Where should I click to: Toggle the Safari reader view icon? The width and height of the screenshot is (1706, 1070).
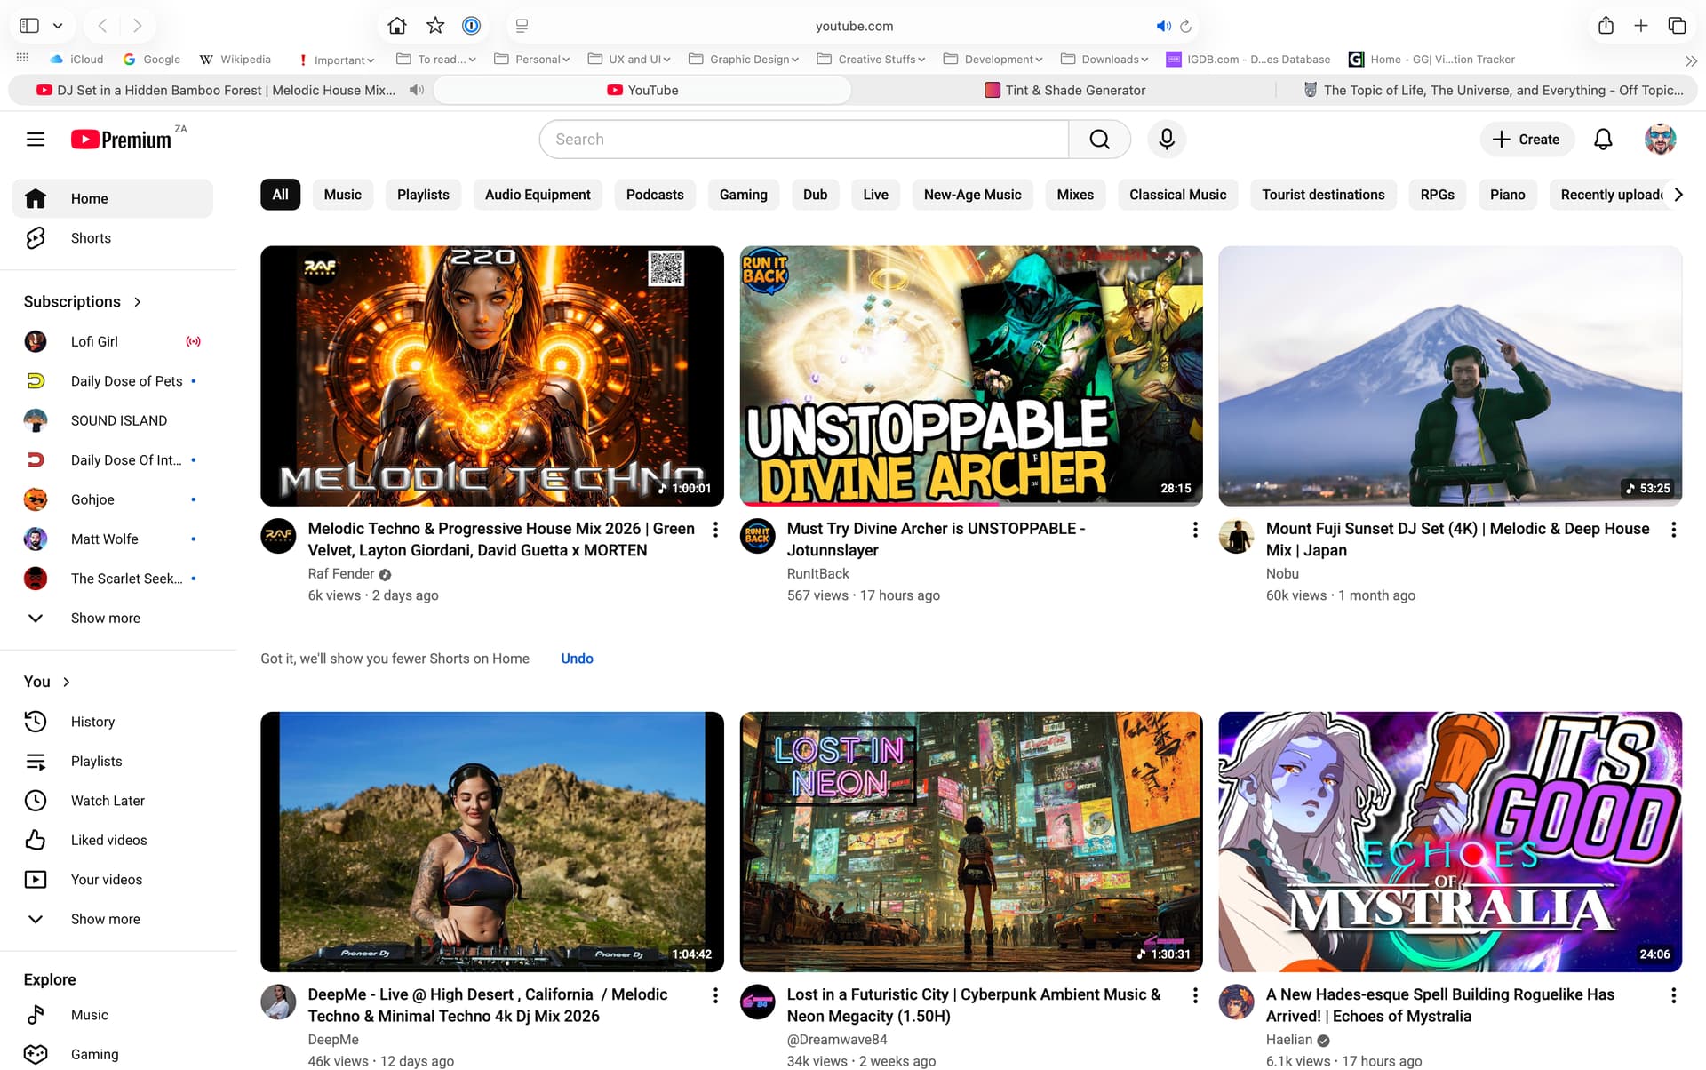(522, 26)
